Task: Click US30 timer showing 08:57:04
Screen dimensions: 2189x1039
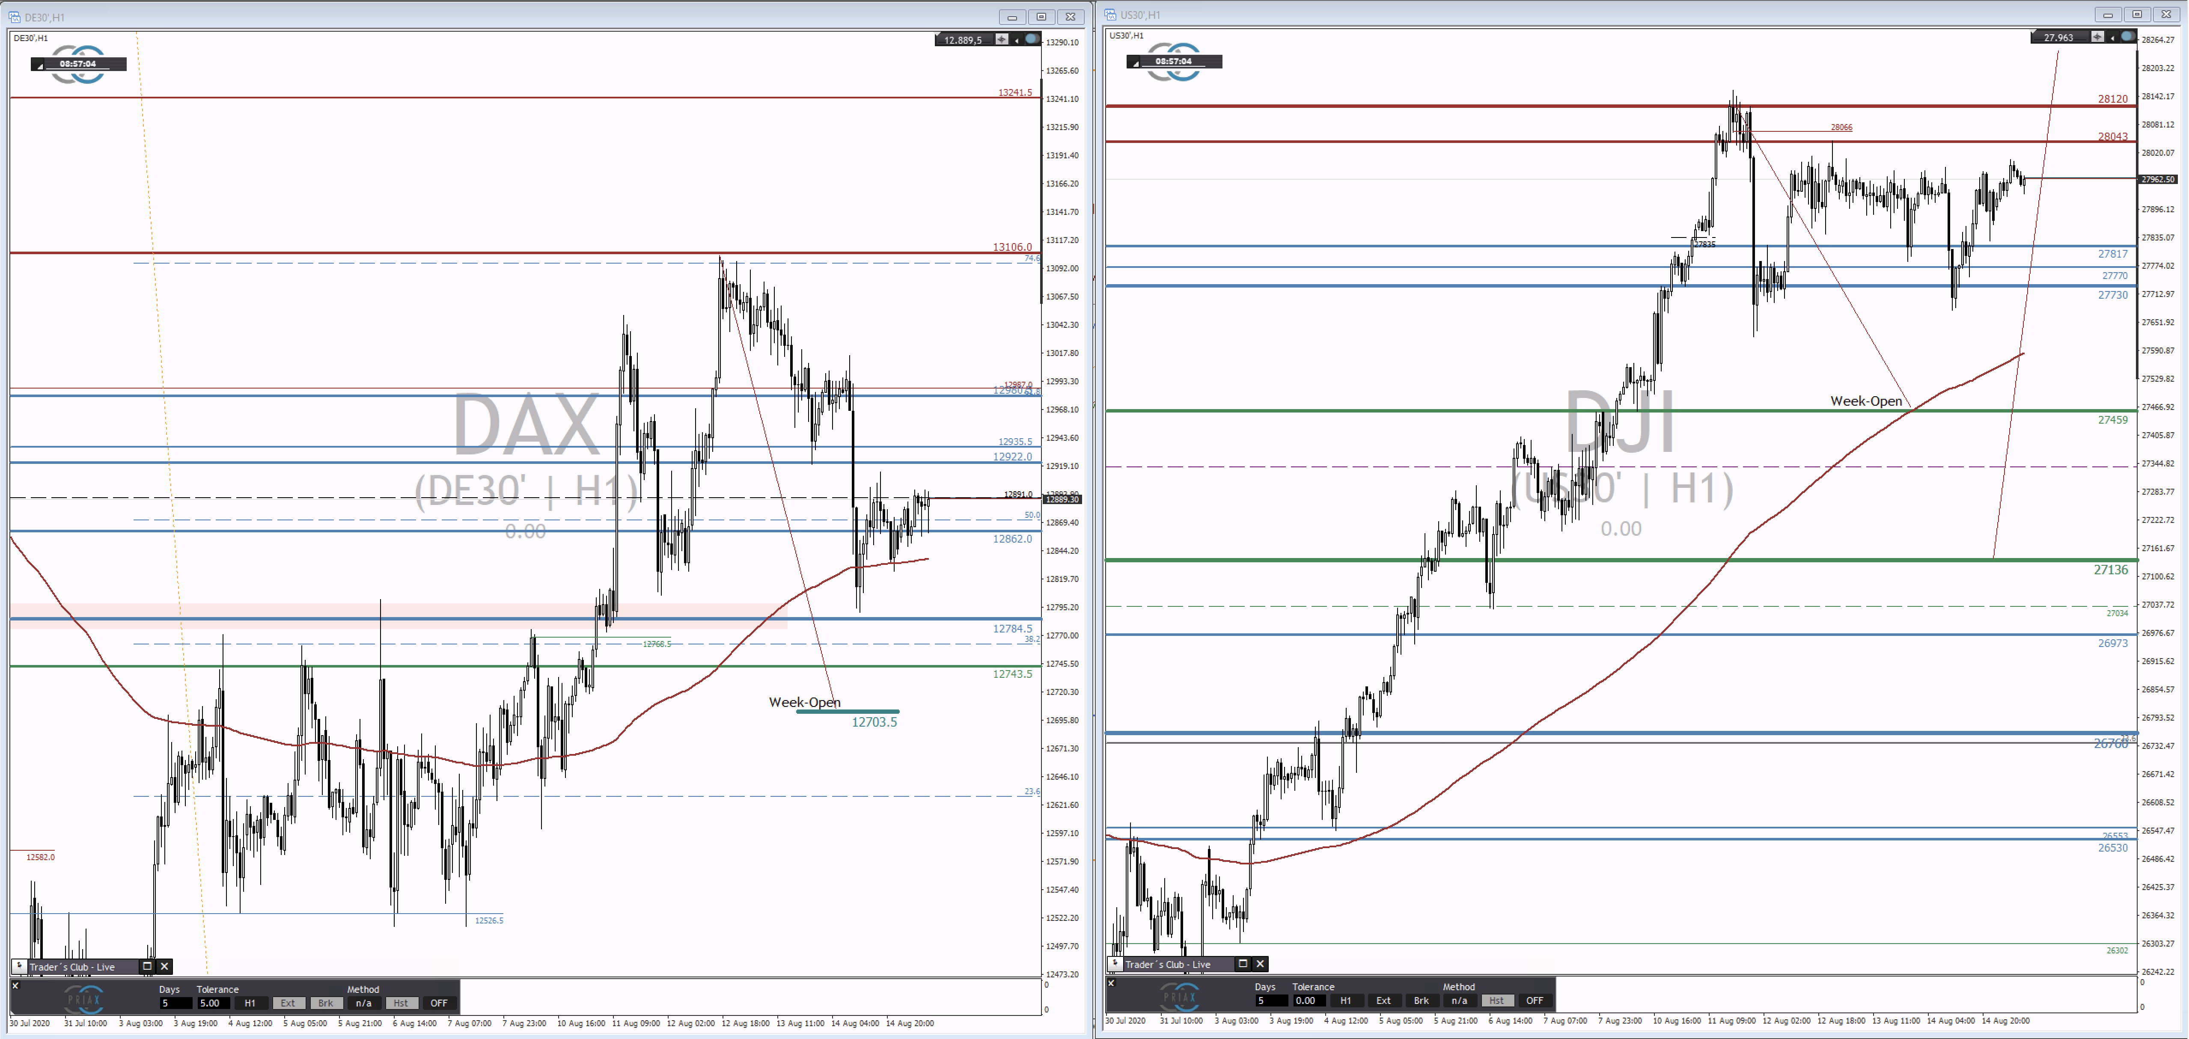Action: (x=1175, y=61)
